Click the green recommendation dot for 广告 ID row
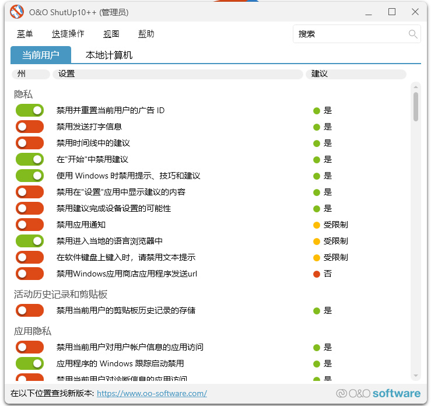The image size is (431, 406). pos(316,111)
